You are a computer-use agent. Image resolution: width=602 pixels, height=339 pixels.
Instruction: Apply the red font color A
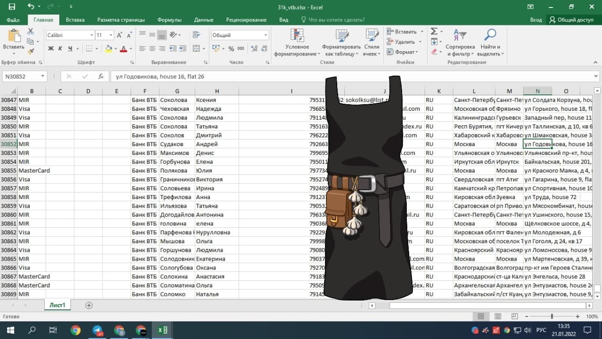point(124,48)
